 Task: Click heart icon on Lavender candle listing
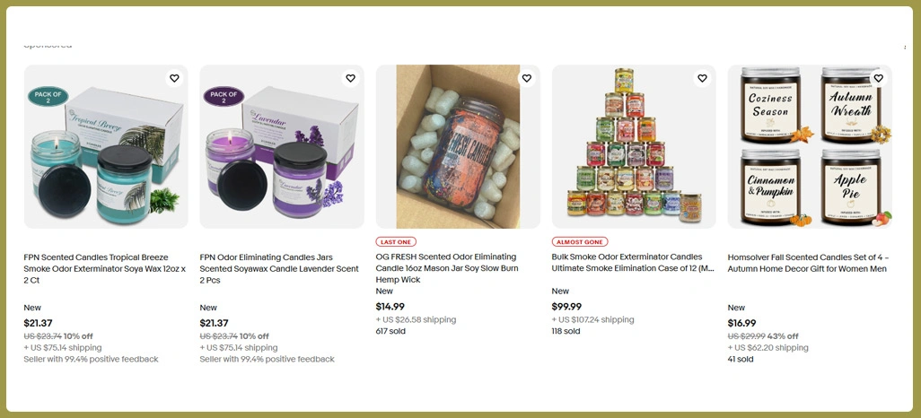coord(350,78)
